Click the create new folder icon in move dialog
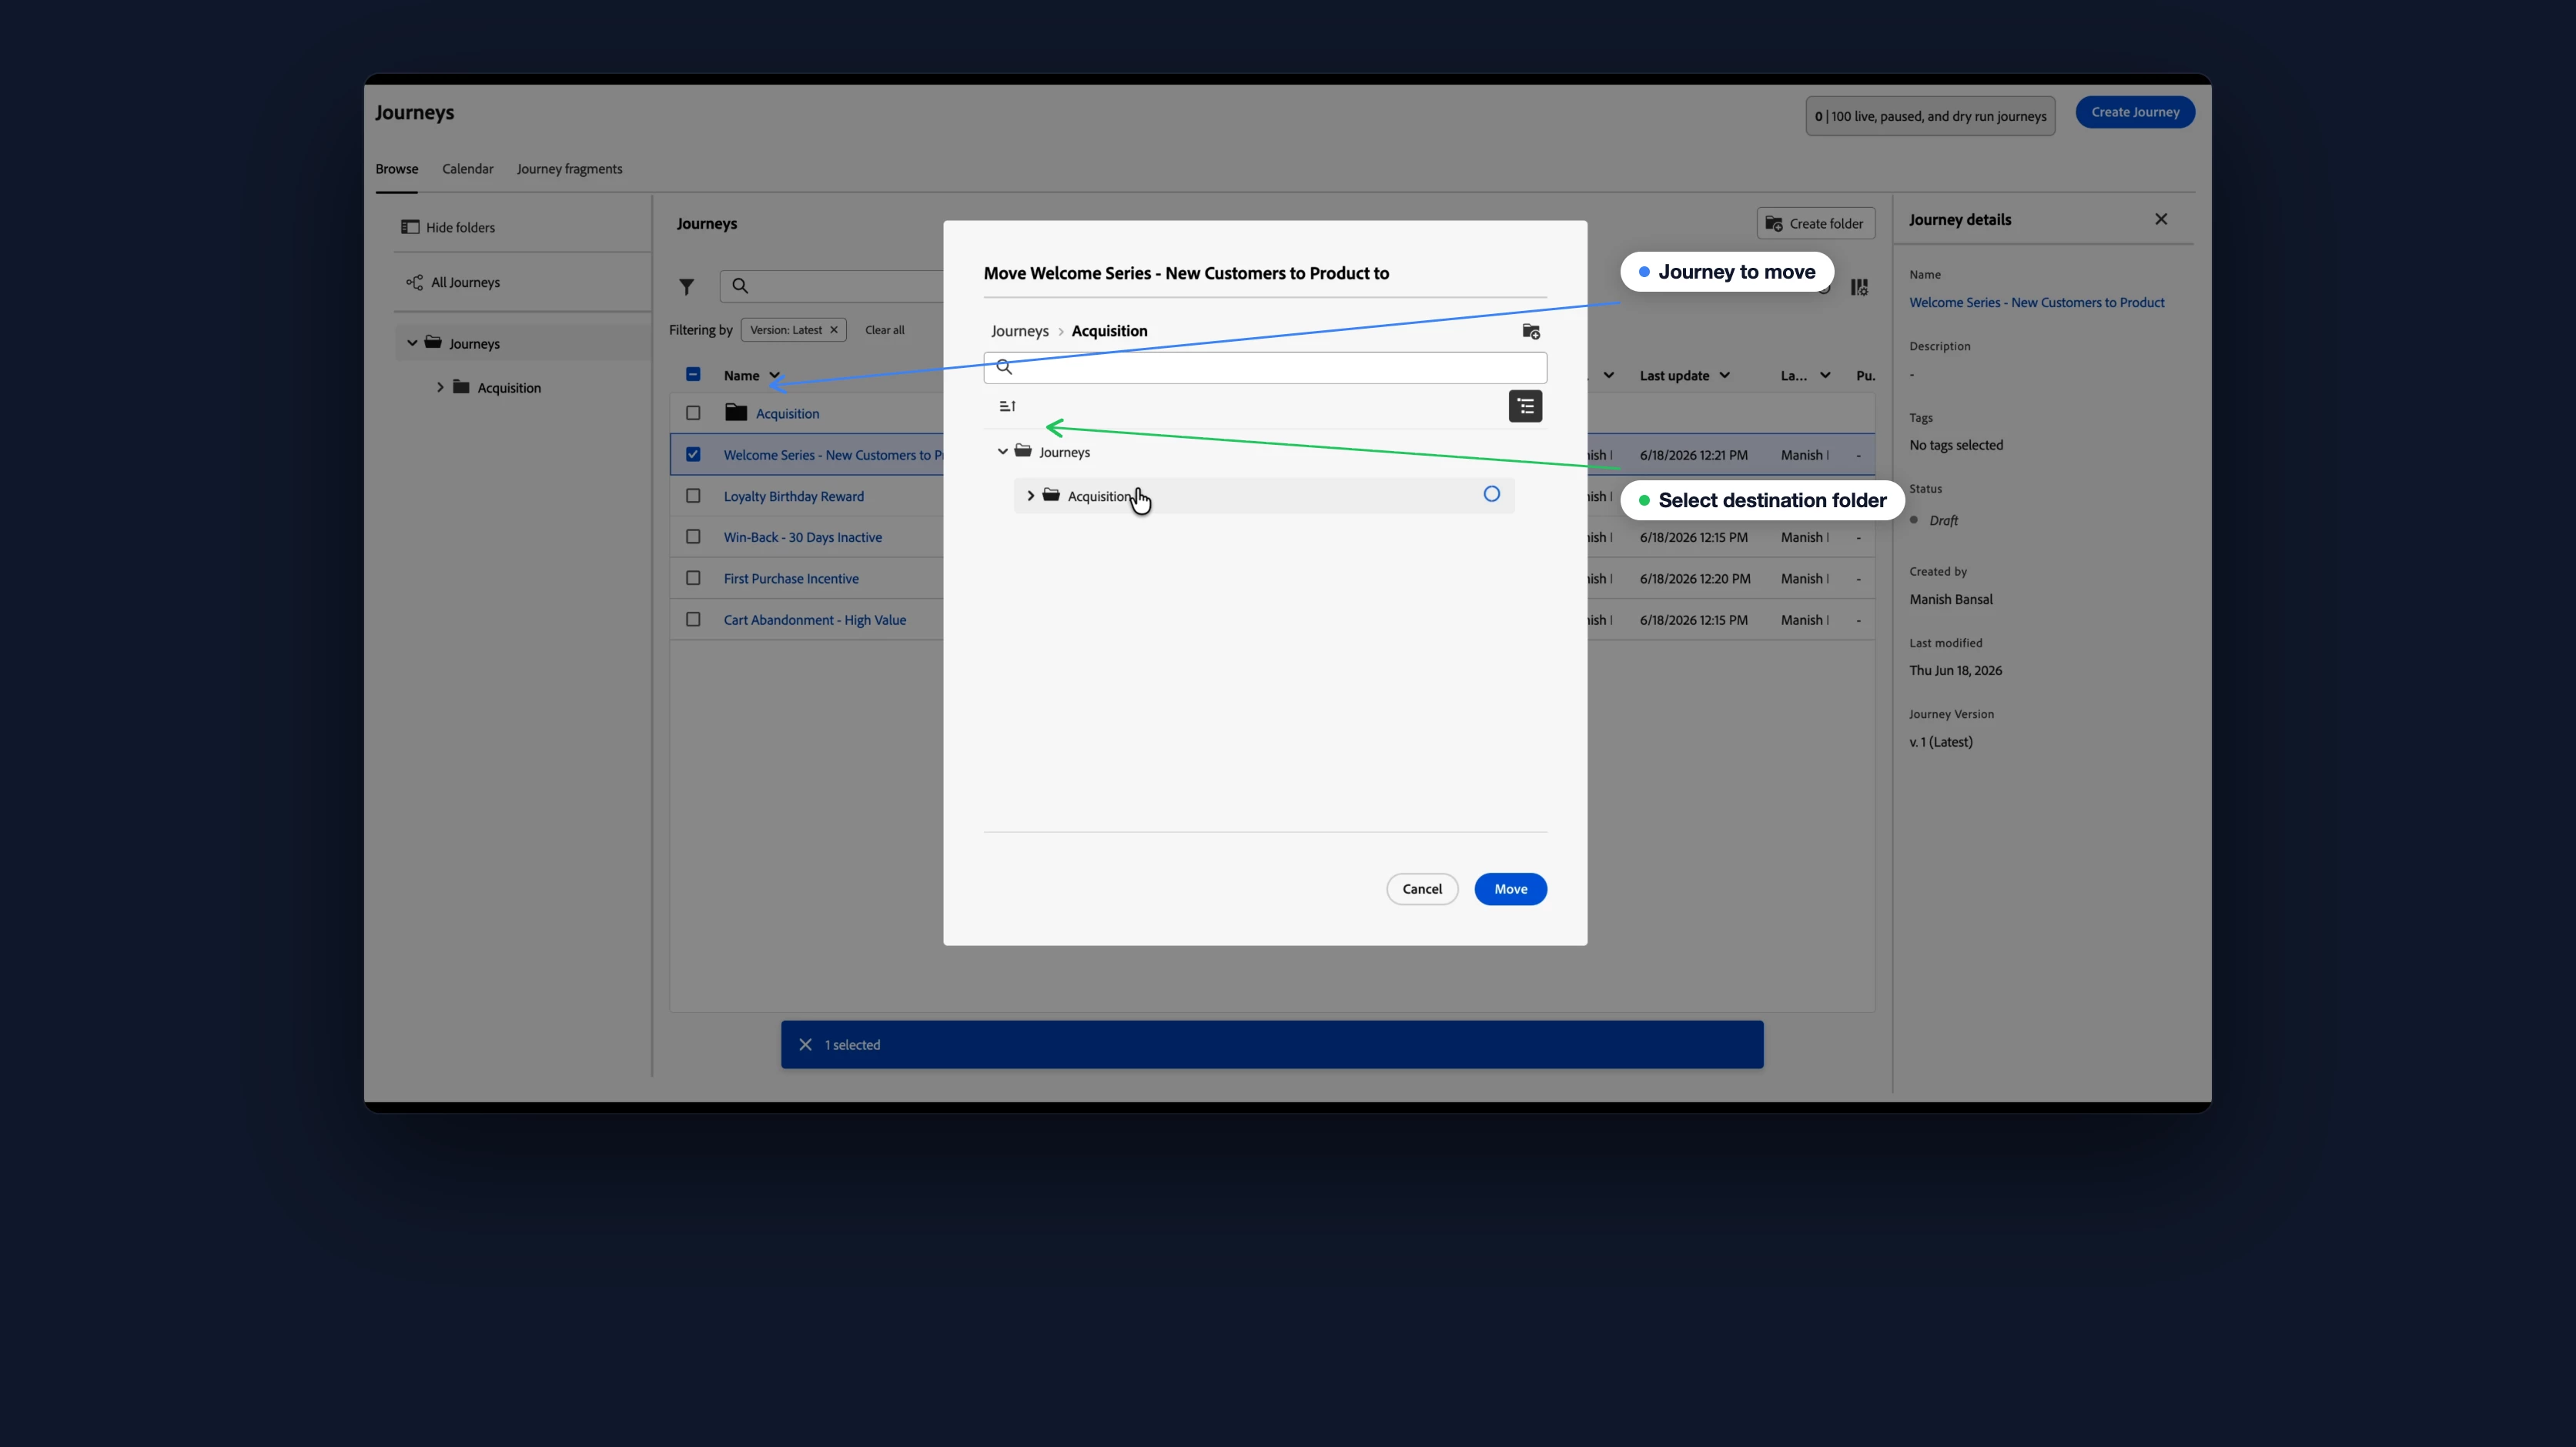 coord(1531,331)
